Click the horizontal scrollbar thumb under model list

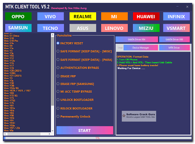coord(24,134)
